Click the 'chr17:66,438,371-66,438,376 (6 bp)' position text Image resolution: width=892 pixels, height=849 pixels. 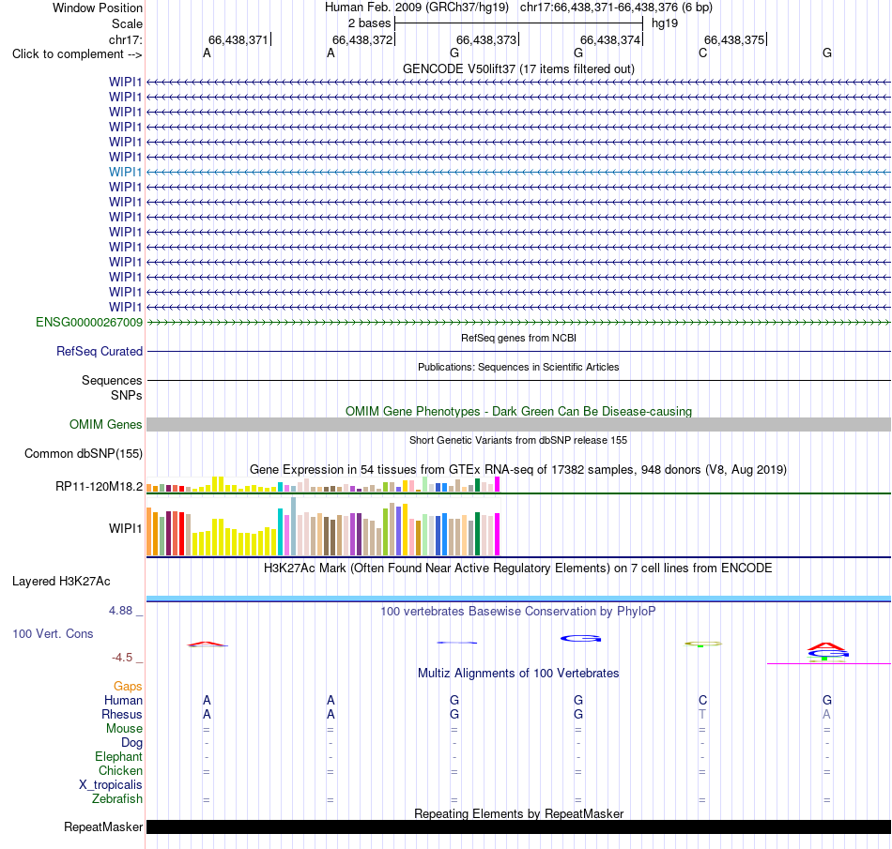pos(616,8)
